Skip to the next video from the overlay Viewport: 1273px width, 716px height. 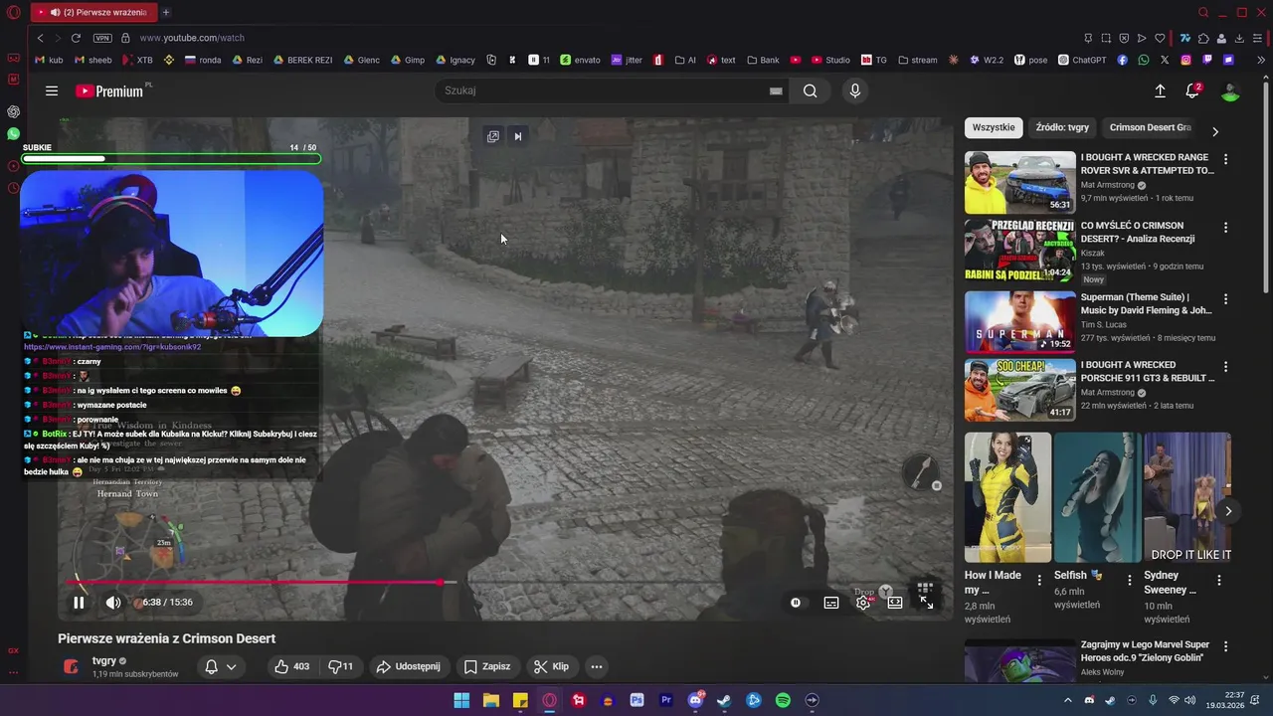pos(518,136)
